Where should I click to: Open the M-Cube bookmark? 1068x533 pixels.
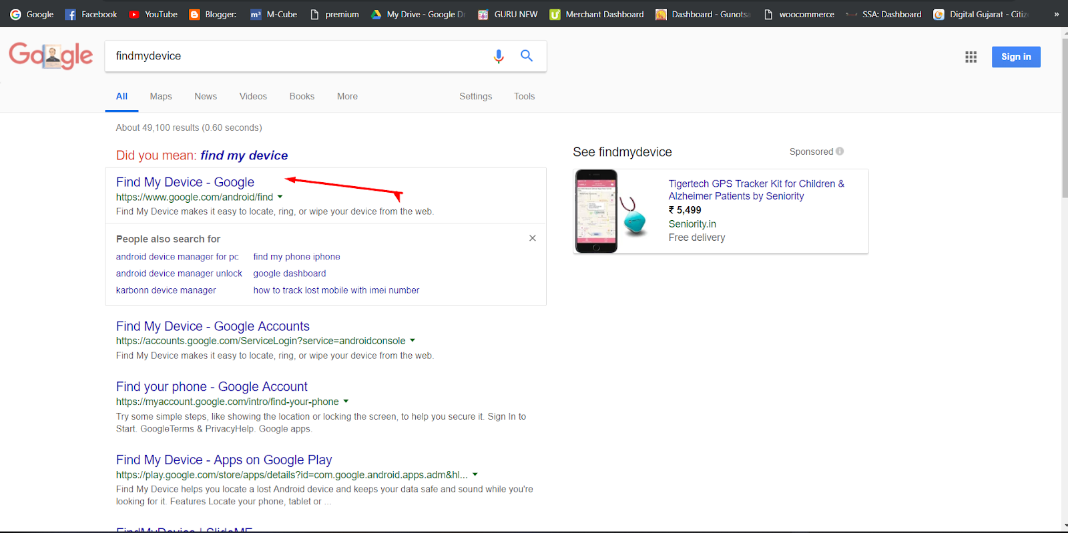pyautogui.click(x=274, y=14)
